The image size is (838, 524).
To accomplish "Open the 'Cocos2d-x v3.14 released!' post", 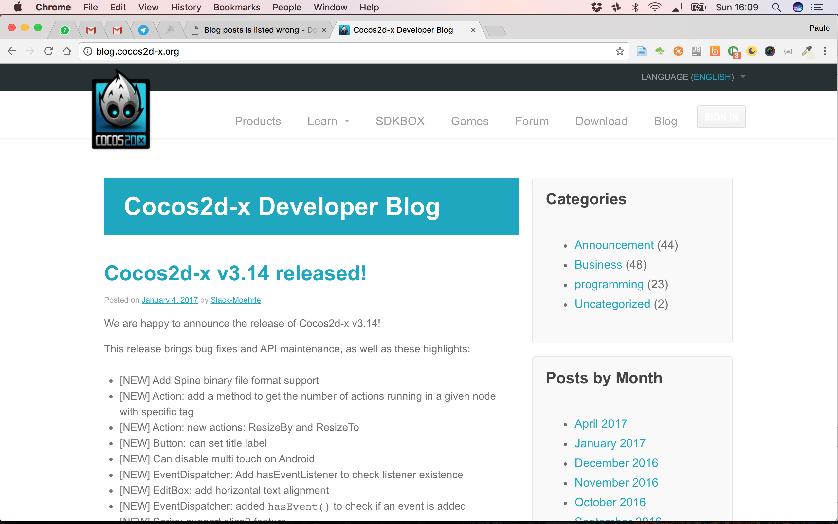I will (235, 273).
